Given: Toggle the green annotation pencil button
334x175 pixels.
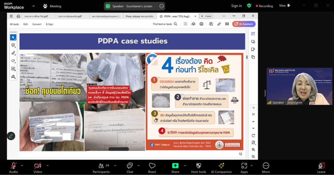Looking at the screenshot, I should coord(11,136).
